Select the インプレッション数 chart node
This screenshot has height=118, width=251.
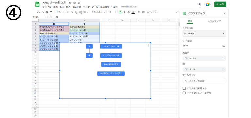coord(111,55)
